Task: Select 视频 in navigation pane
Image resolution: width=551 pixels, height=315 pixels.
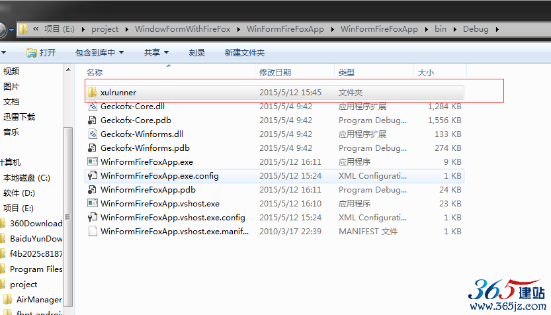Action: (x=11, y=71)
